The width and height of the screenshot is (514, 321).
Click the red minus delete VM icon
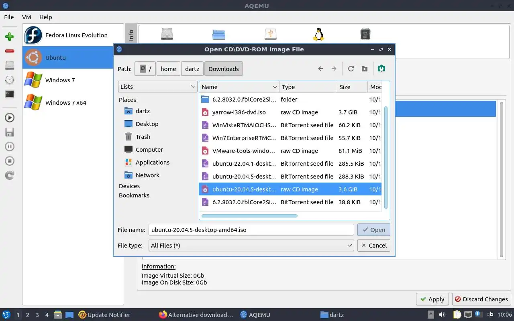pyautogui.click(x=10, y=51)
